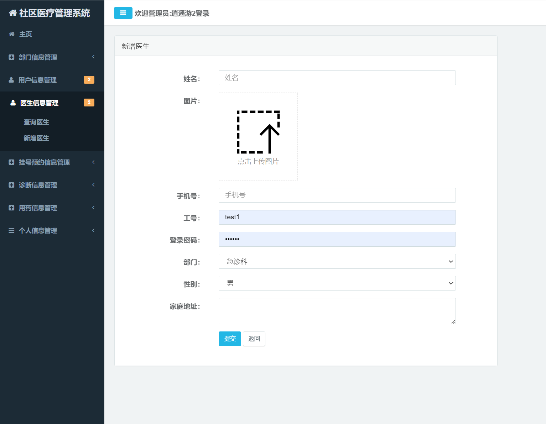Click the user icon beside 用户信息管理
This screenshot has height=424, width=546.
coord(11,80)
